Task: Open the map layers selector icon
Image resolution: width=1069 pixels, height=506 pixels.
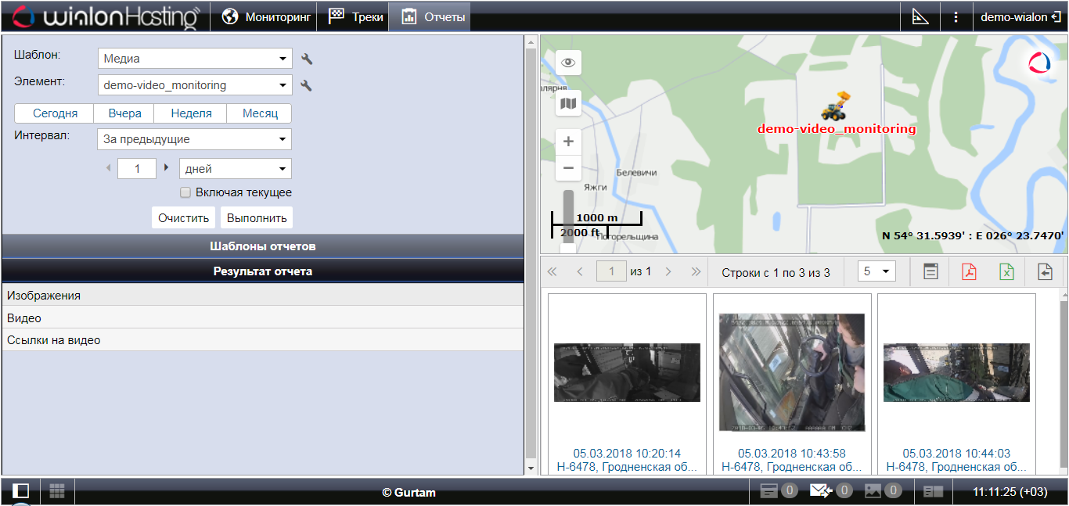Action: pos(568,102)
